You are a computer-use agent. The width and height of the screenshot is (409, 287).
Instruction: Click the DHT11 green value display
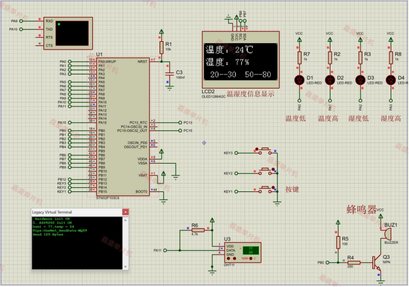point(251,250)
